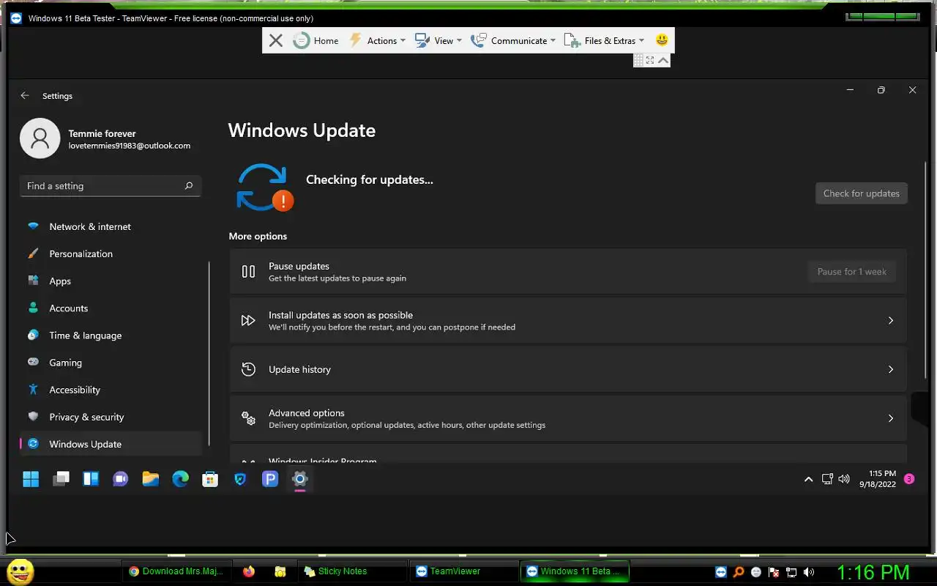Select the Windows 11 Beta taskbar button
The width and height of the screenshot is (937, 586).
point(575,571)
